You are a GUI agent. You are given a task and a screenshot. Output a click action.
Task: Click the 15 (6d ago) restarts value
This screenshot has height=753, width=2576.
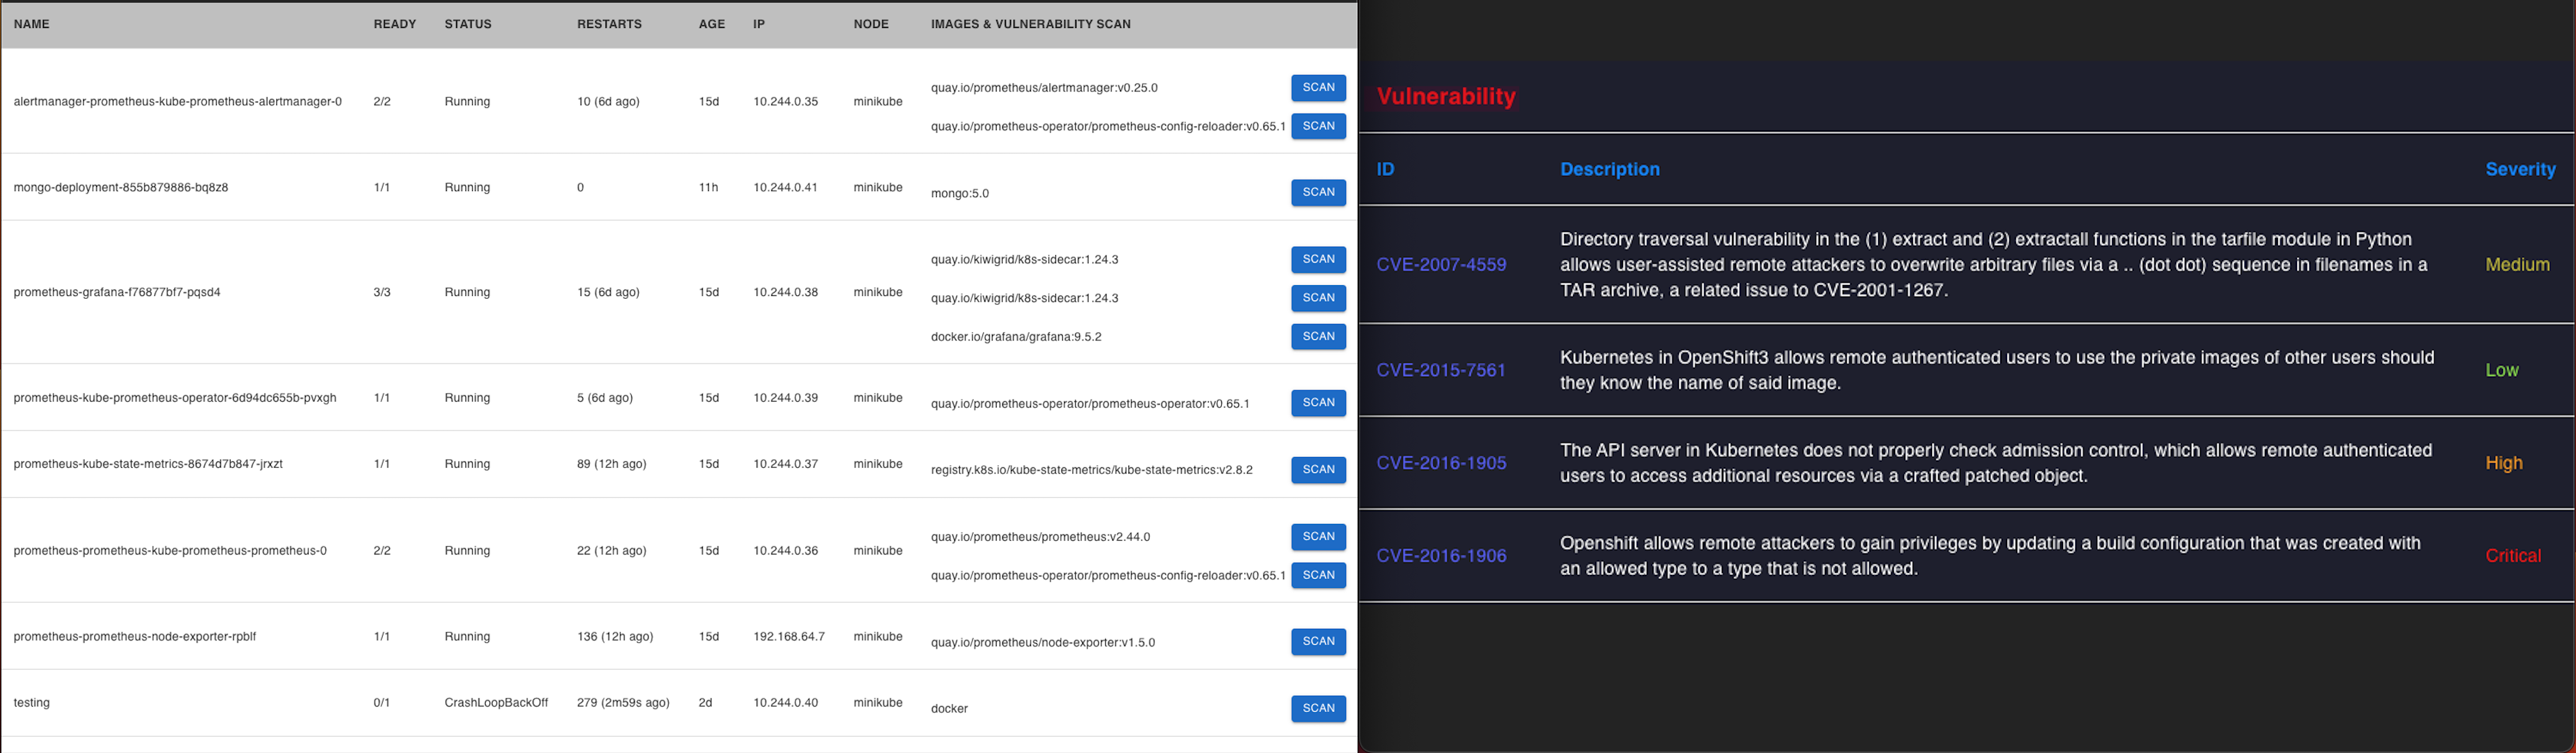click(x=608, y=293)
